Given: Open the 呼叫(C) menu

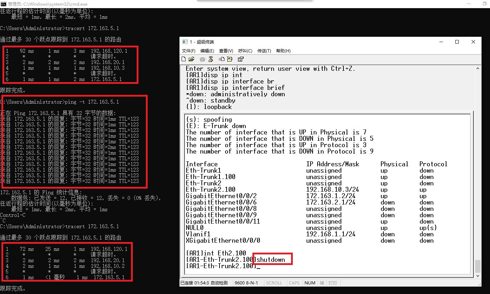Looking at the screenshot, I should coord(245,51).
